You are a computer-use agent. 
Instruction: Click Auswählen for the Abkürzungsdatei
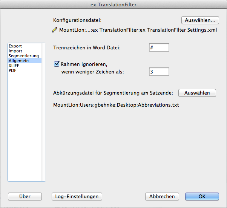[x=197, y=93]
